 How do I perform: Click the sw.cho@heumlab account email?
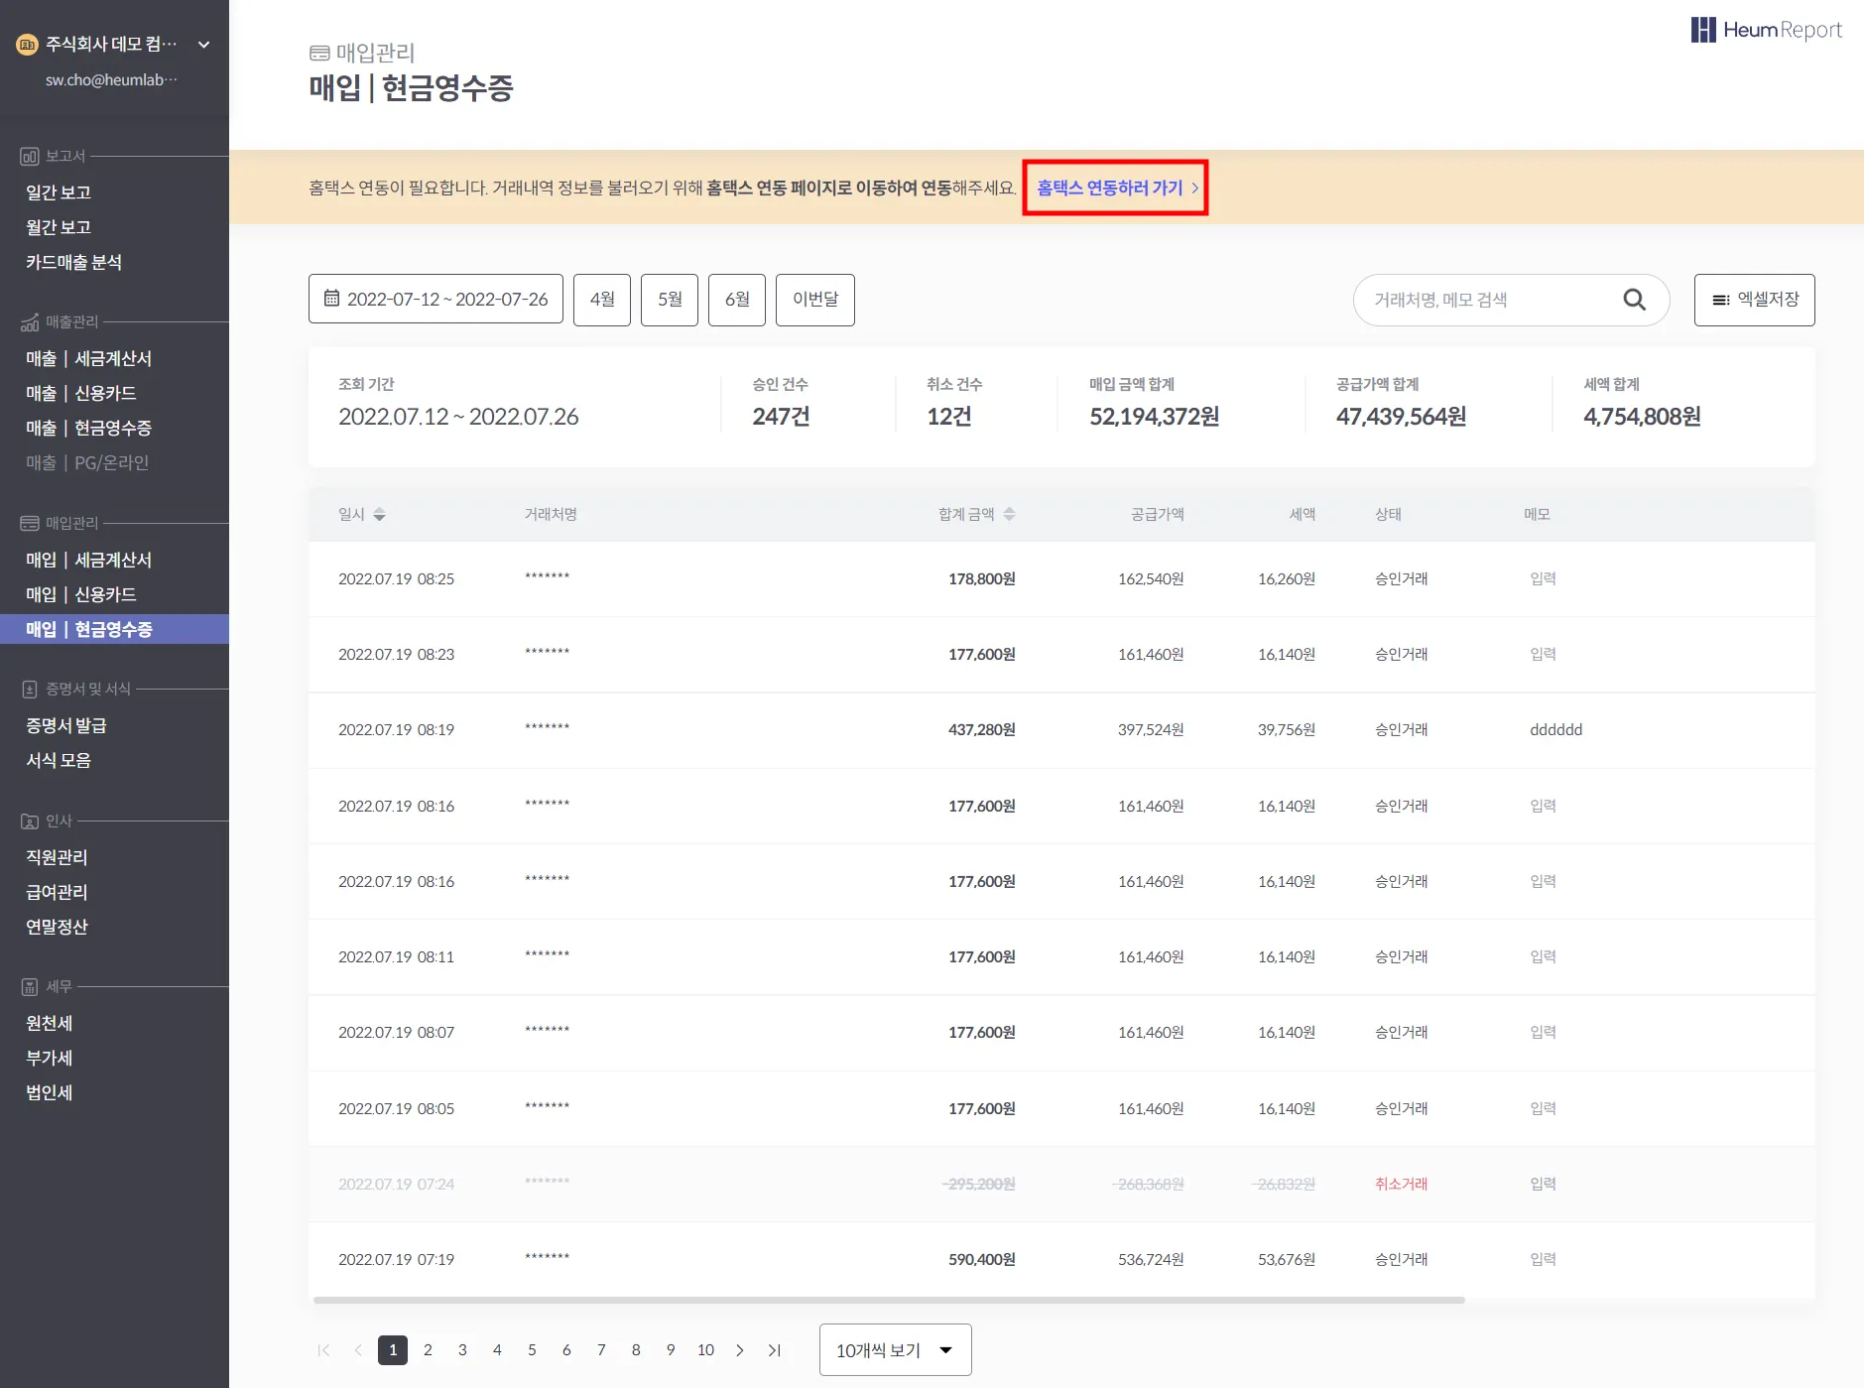tap(111, 80)
